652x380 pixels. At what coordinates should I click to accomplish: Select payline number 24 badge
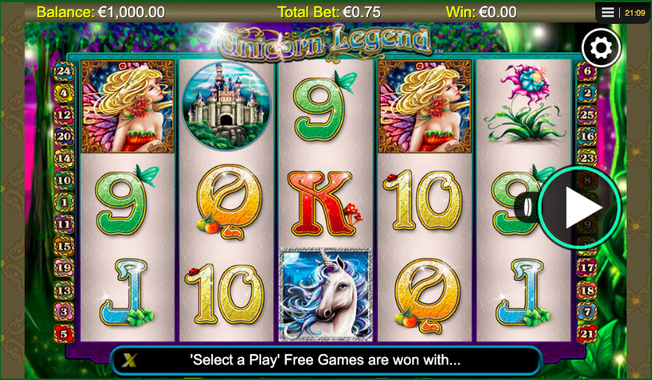[x=64, y=71]
